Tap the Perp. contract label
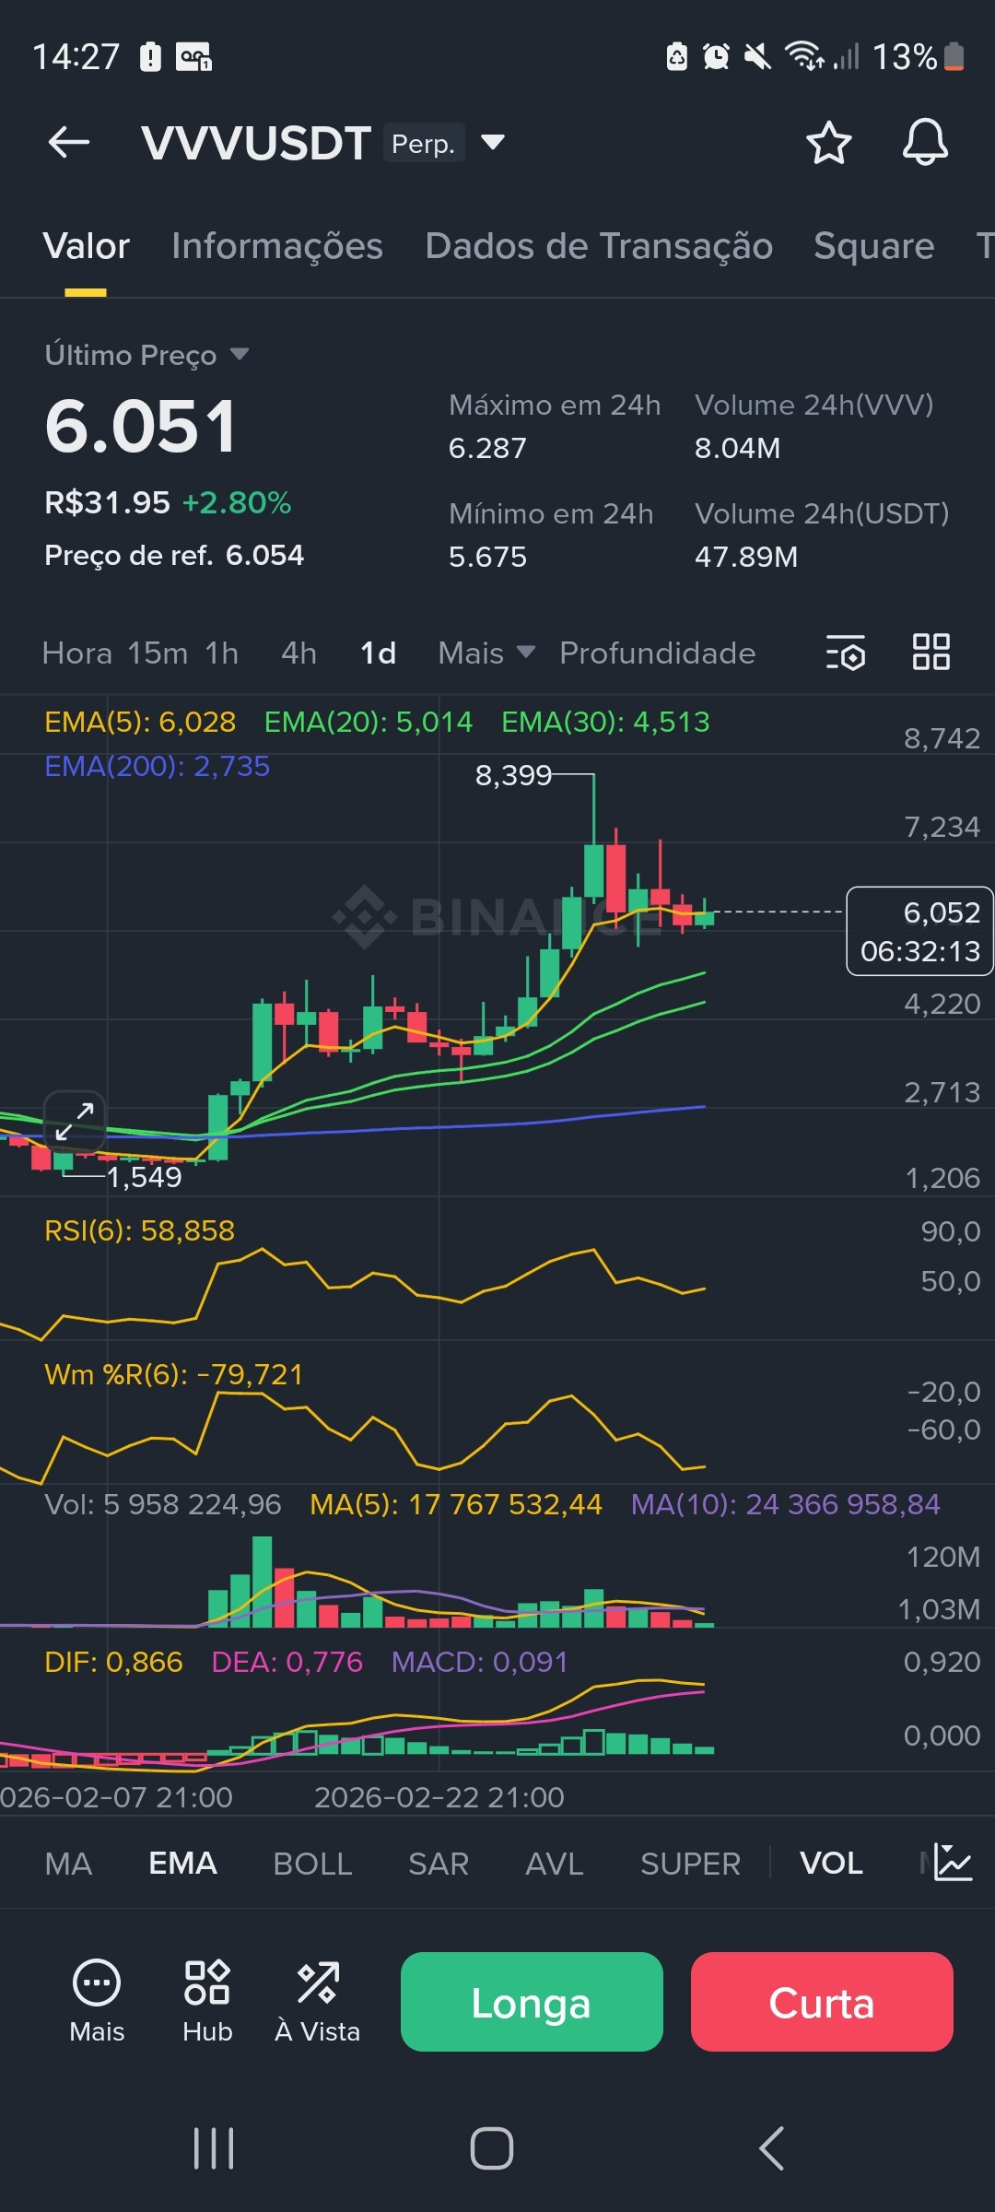This screenshot has width=995, height=2212. pyautogui.click(x=424, y=143)
